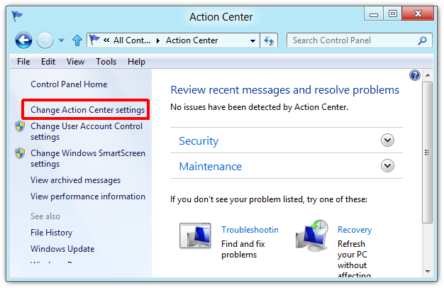Close the Action Center window

point(418,13)
